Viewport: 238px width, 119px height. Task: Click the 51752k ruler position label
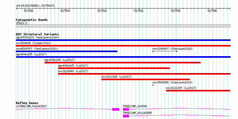[x=139, y=11]
